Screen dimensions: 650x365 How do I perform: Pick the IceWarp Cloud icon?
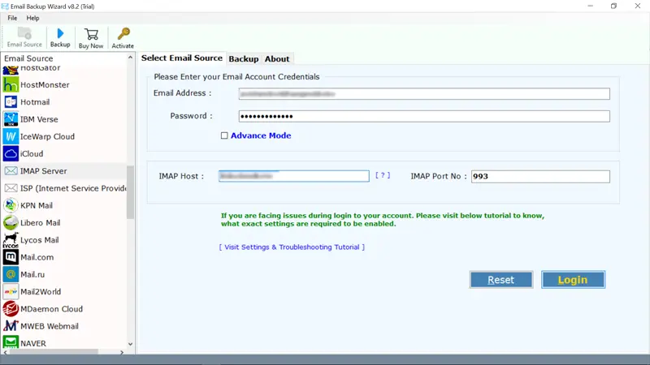point(11,136)
